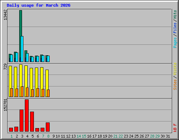Click the green day label 22
This screenshot has width=179, height=140.
pos(121,136)
